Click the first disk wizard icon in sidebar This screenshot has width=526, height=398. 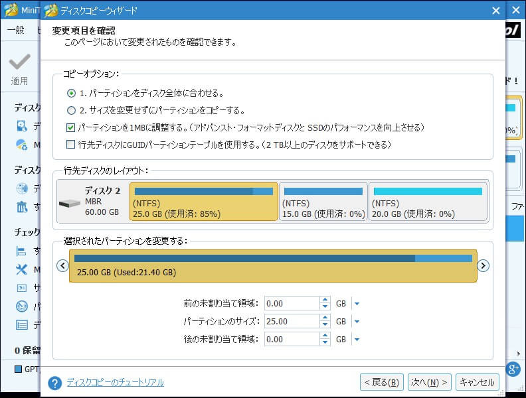21,126
